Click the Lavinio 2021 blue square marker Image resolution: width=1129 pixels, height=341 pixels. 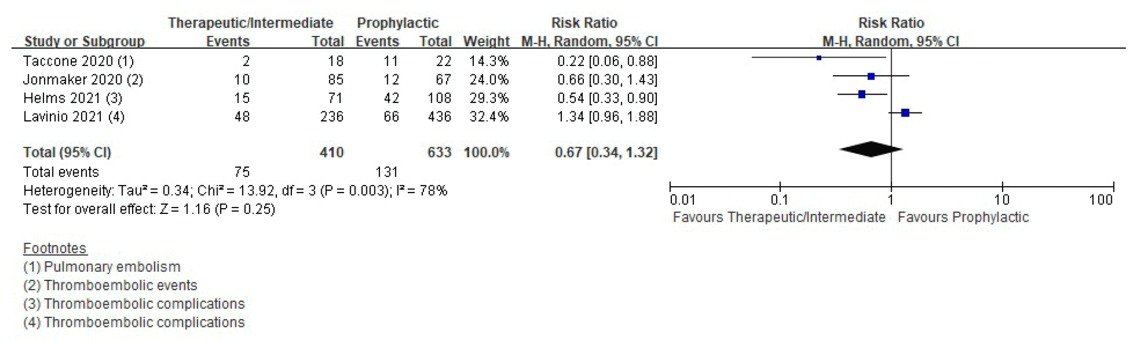(x=905, y=113)
